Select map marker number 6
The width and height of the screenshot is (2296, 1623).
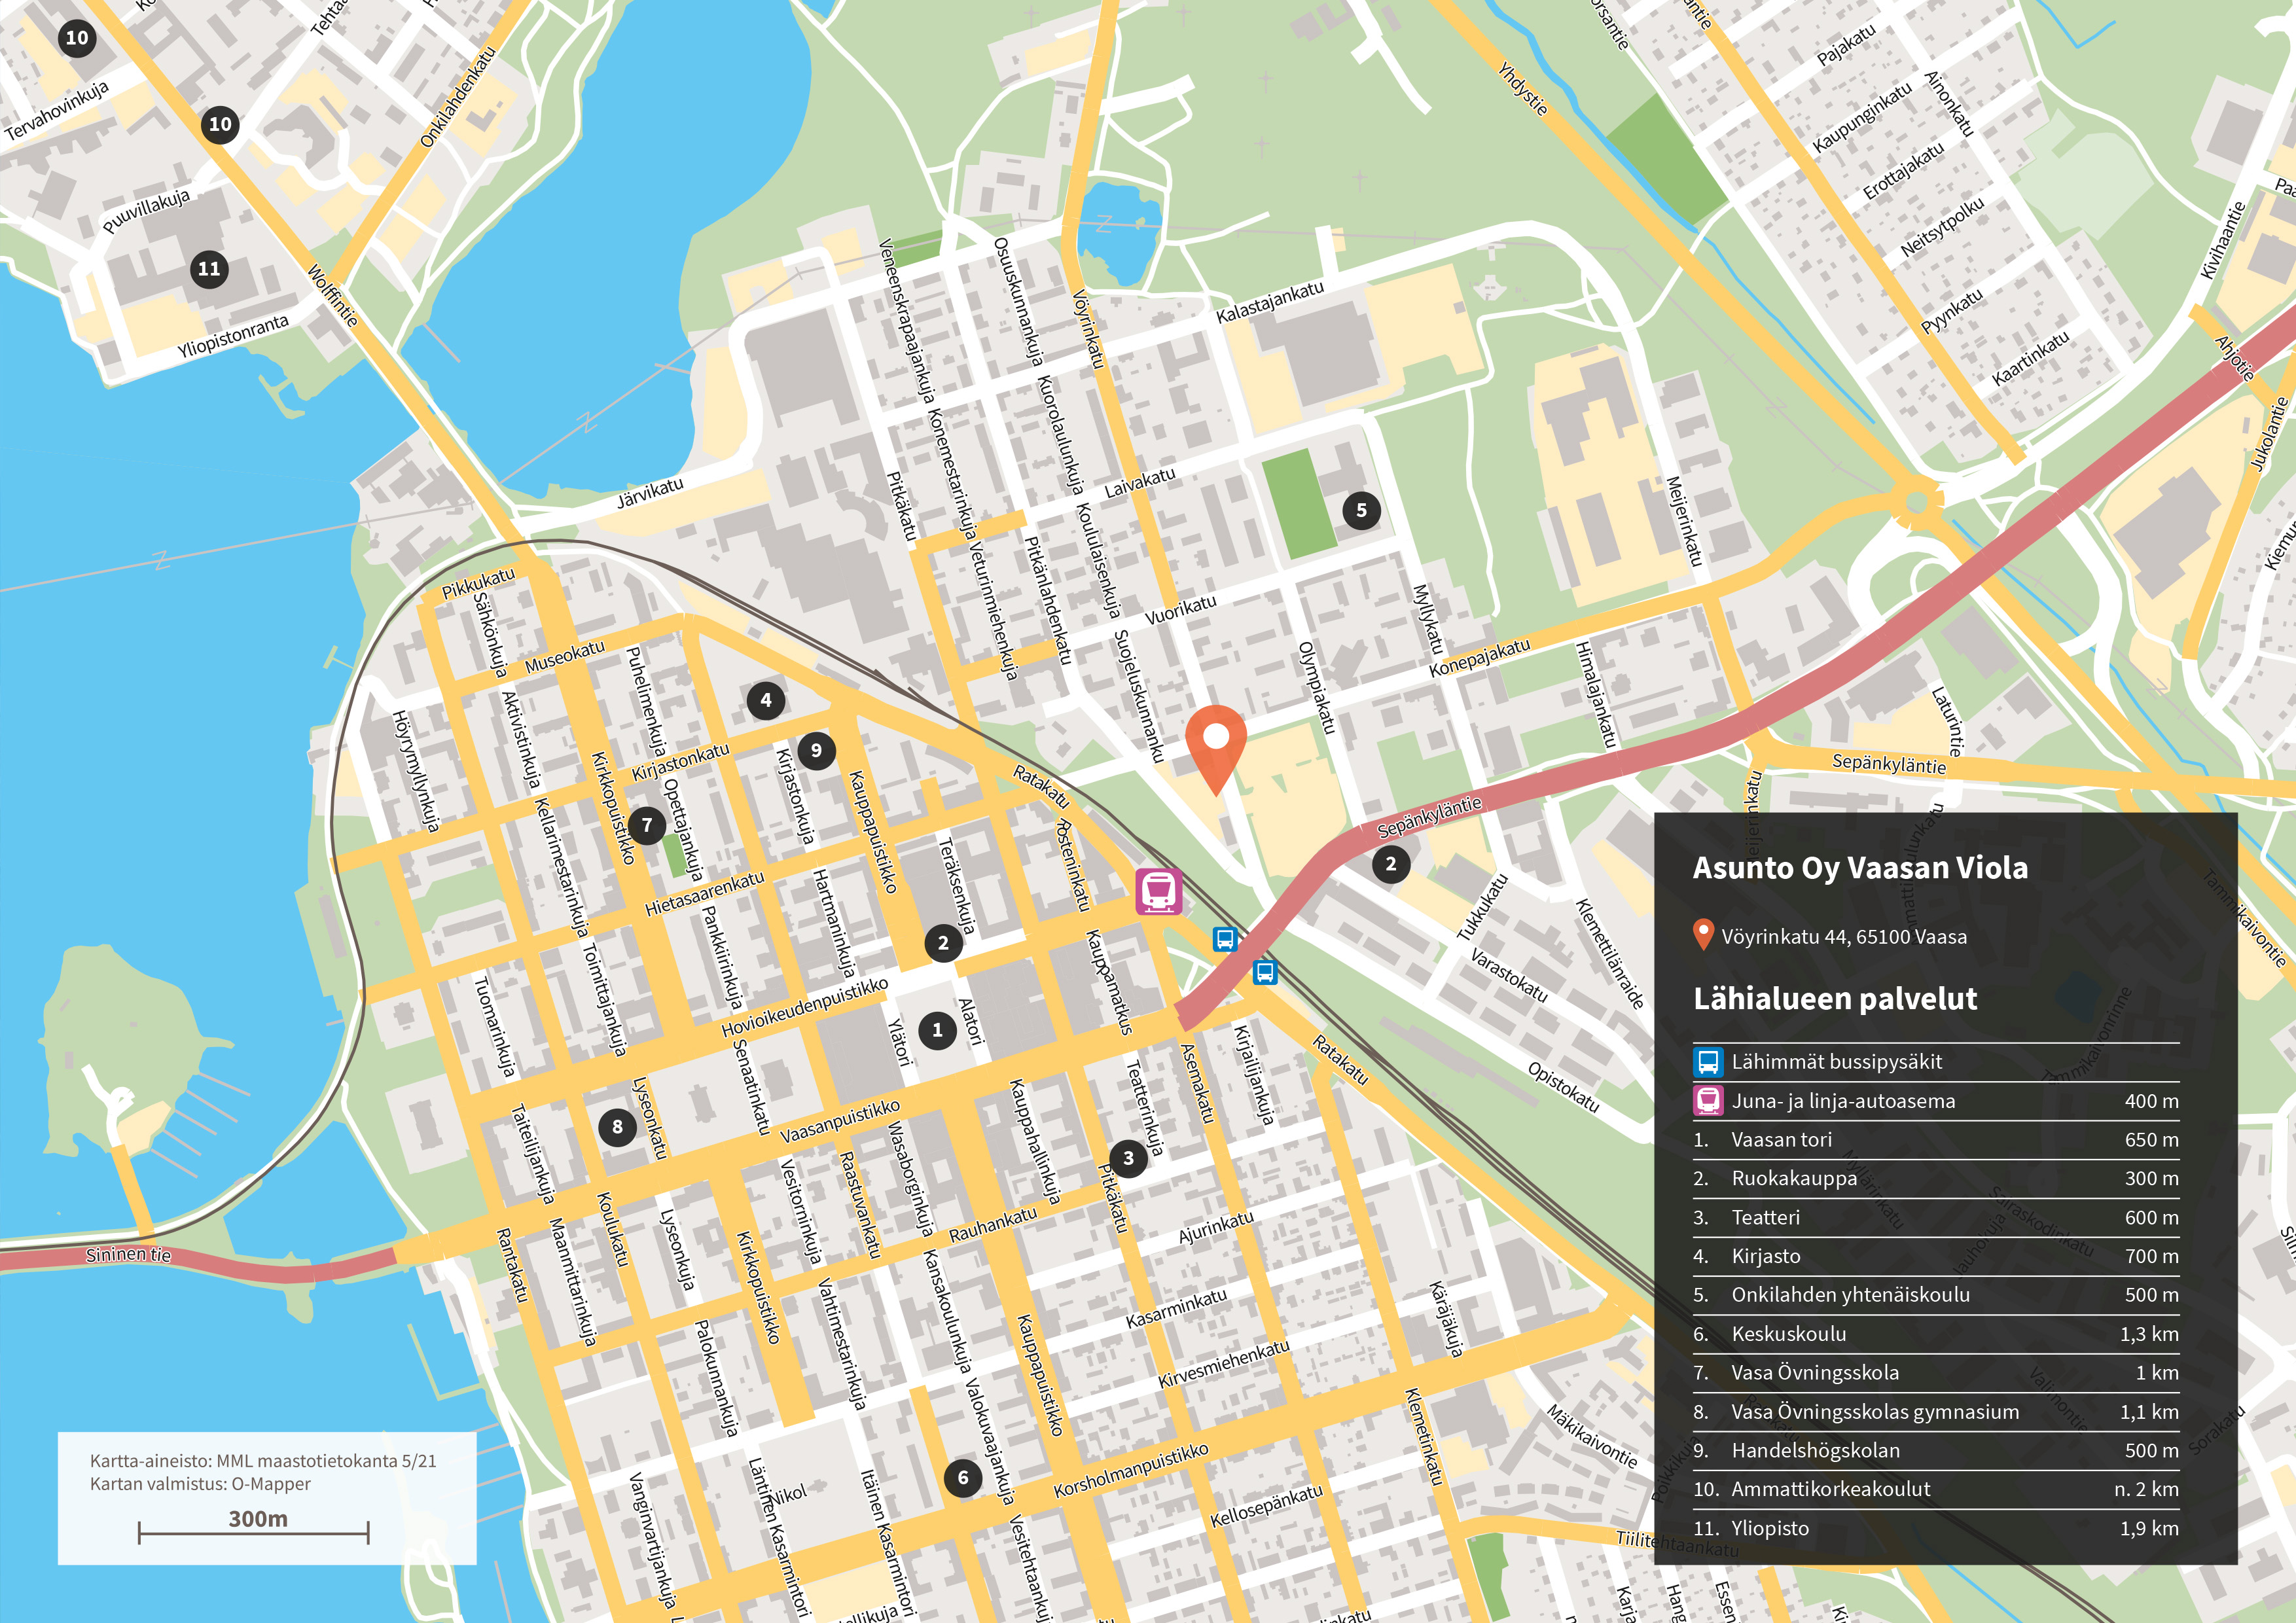(963, 1478)
